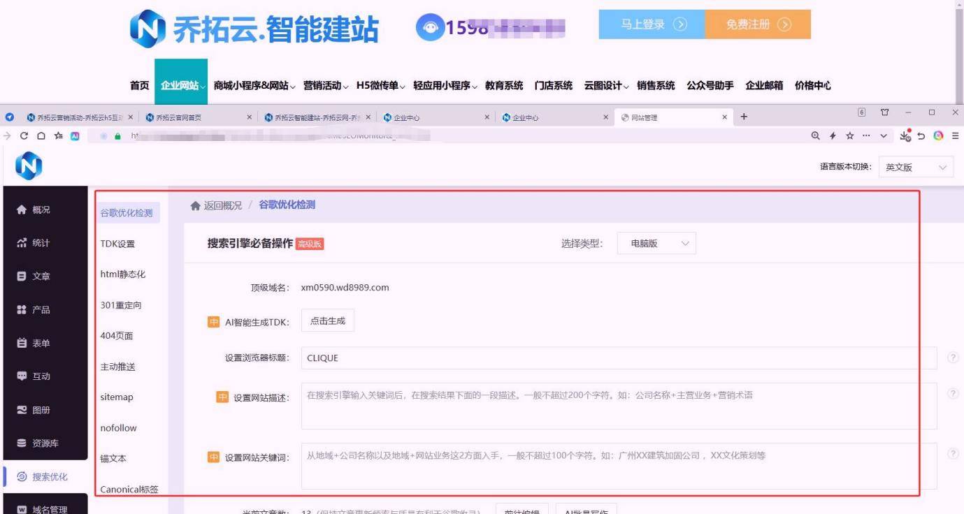Viewport: 964px width, 514px height.
Task: Click help icon beside browser title field
Action: tap(953, 358)
